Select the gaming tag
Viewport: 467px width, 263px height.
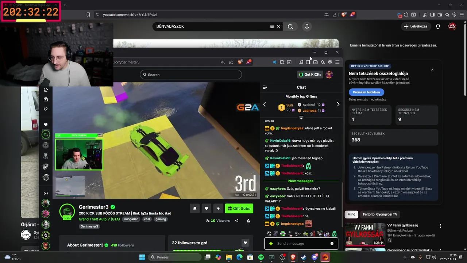(161, 219)
